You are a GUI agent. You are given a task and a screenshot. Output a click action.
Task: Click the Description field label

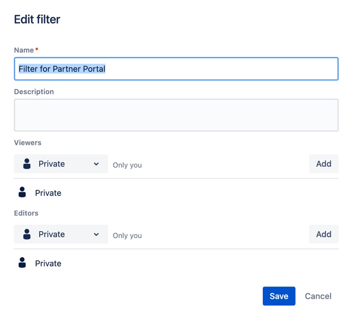(x=34, y=92)
